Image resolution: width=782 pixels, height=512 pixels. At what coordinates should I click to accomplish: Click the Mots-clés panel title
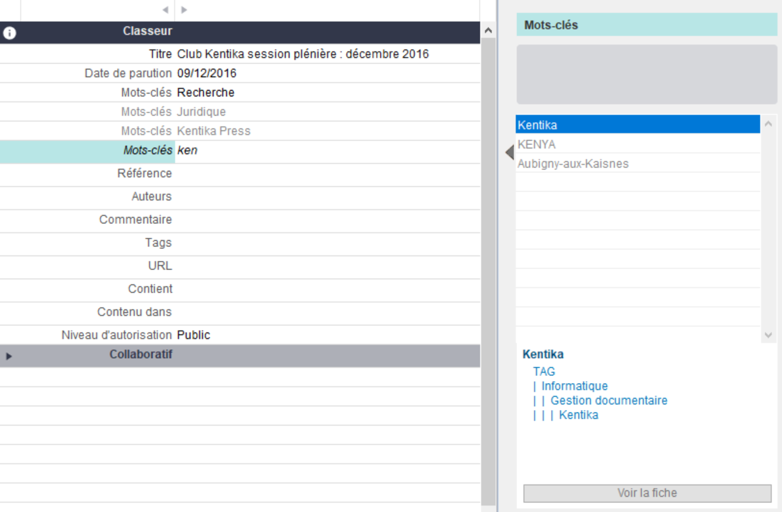[551, 25]
